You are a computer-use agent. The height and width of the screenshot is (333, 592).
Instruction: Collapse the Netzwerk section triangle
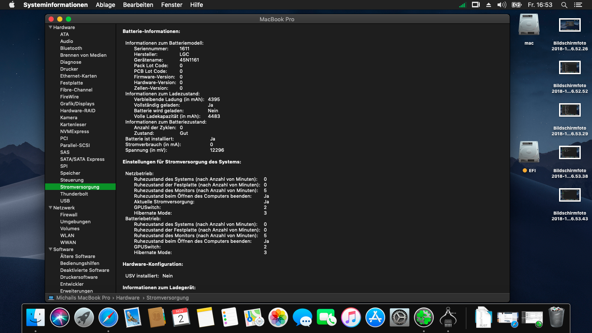pyautogui.click(x=50, y=208)
